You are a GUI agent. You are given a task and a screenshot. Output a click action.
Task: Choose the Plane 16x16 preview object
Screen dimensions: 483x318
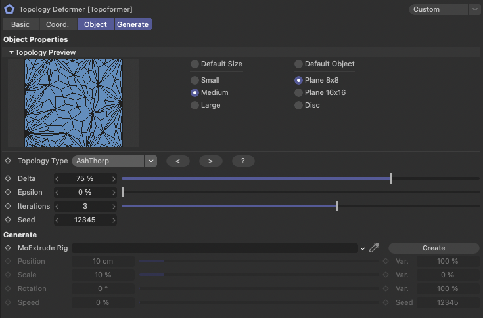coord(299,92)
